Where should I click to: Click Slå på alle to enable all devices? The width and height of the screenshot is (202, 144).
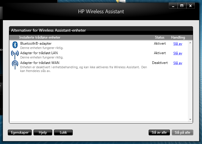coord(182,132)
